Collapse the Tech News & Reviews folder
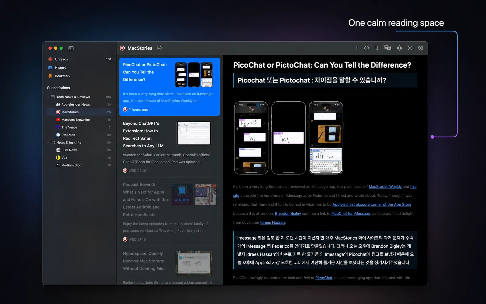The image size is (486, 304). (48, 97)
